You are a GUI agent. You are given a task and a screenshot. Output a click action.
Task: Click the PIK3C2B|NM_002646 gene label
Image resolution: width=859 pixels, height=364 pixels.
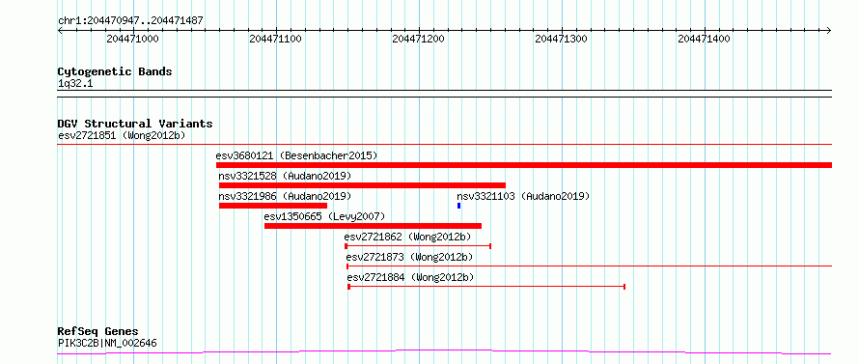pos(107,343)
